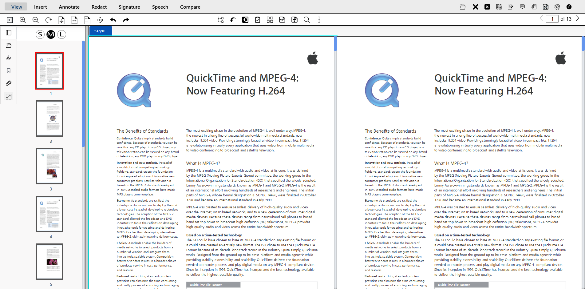The width and height of the screenshot is (585, 289).
Task: Rotate the page with the clockwise arrow icon
Action: 48,20
